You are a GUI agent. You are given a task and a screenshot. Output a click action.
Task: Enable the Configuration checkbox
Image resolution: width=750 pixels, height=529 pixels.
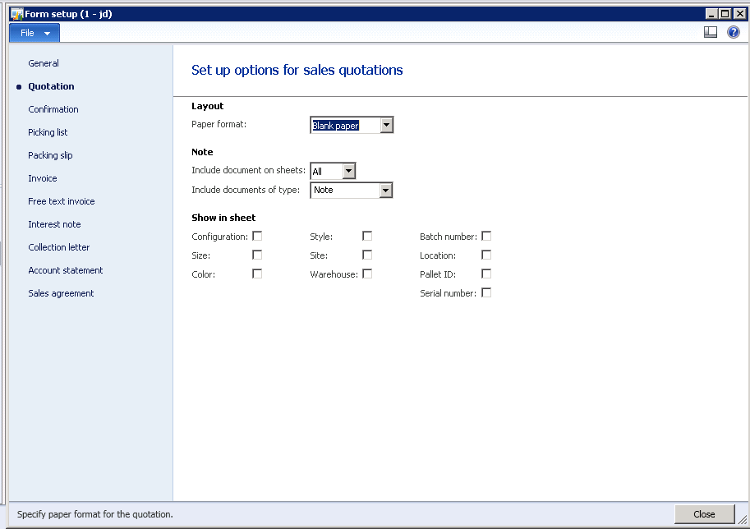coord(257,235)
